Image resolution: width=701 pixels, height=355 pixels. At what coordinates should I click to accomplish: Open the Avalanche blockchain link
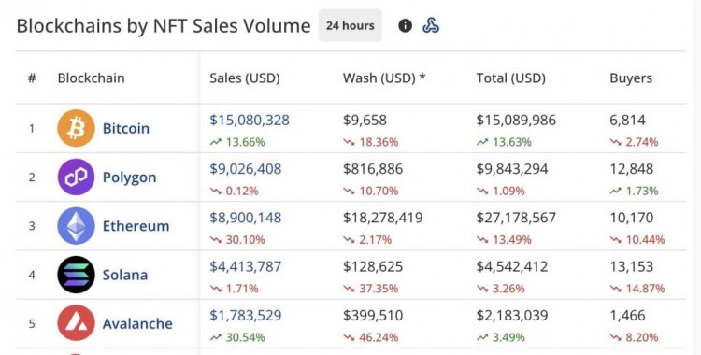pos(137,323)
